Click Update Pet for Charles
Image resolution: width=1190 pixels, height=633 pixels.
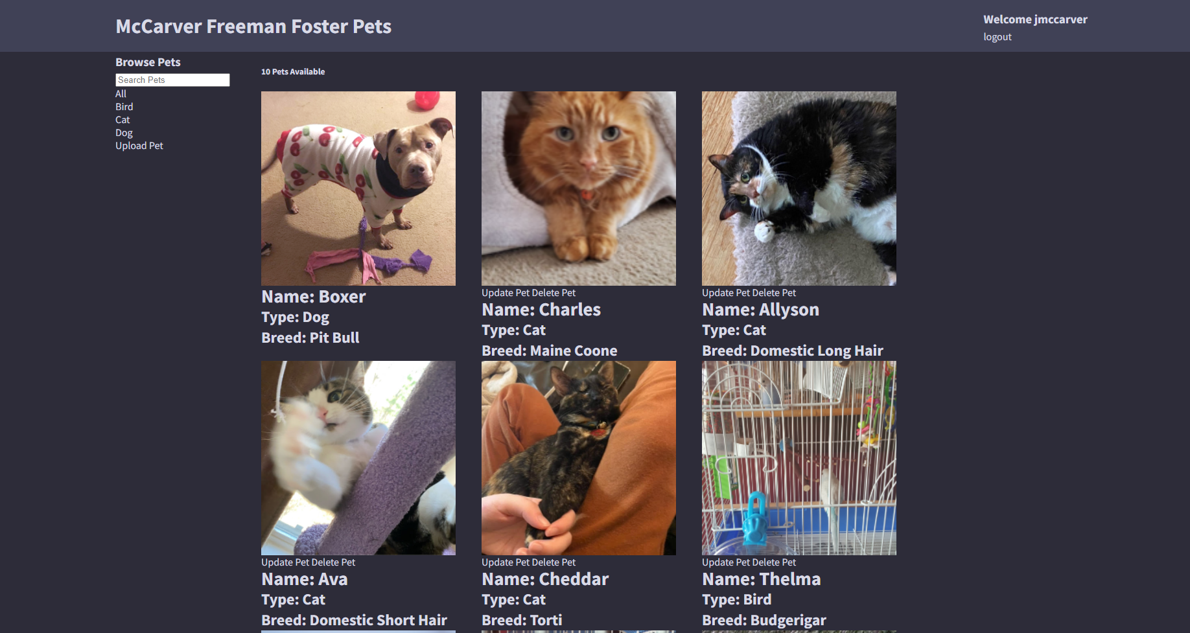pos(506,293)
